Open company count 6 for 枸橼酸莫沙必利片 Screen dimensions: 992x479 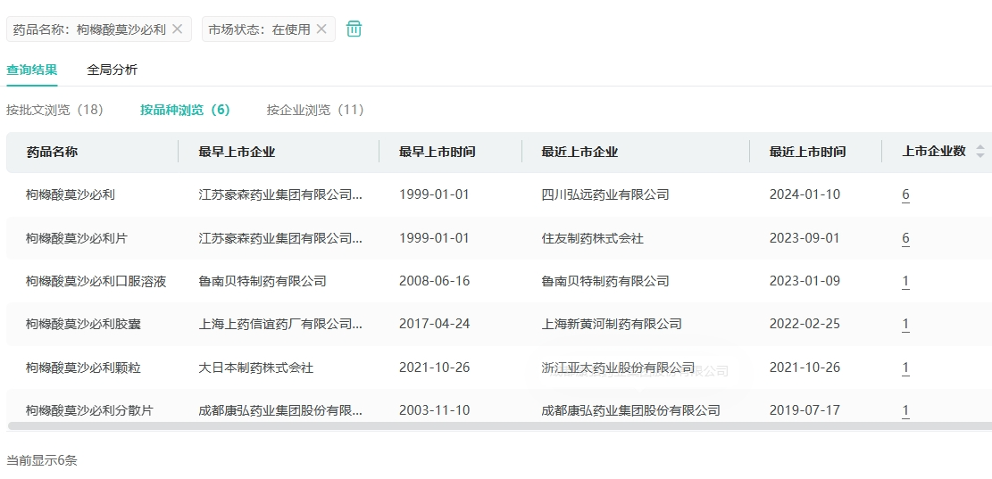point(905,238)
